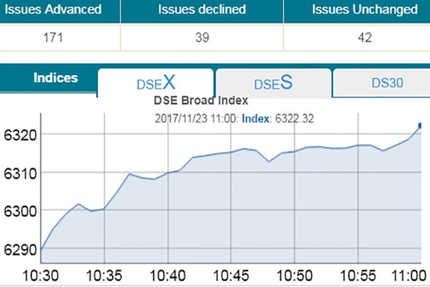
Task: Select the 10:45 label on the time axis
Action: coord(231,276)
